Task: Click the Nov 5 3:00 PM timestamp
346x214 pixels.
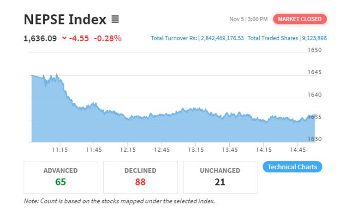Action: (x=248, y=19)
